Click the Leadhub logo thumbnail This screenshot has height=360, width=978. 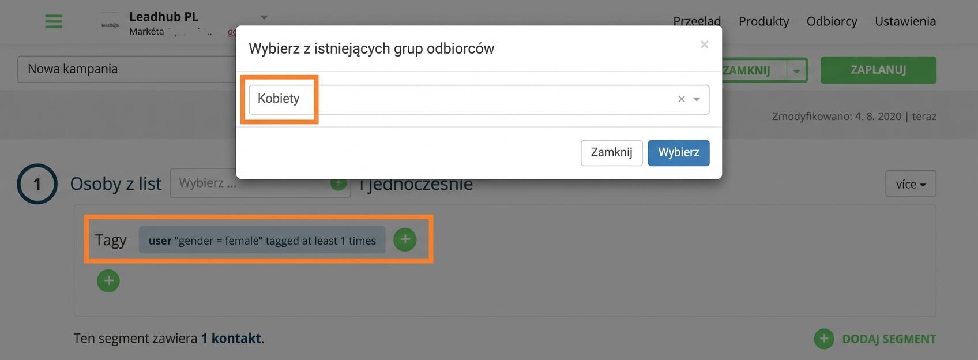tap(110, 25)
